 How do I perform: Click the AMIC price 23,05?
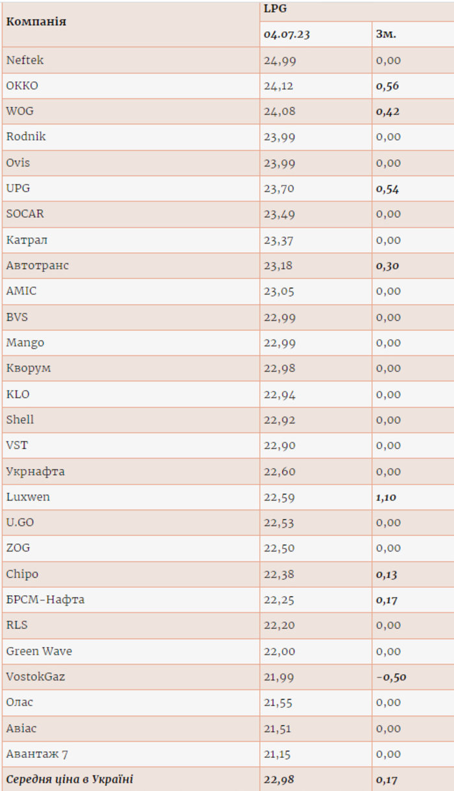[x=279, y=291]
